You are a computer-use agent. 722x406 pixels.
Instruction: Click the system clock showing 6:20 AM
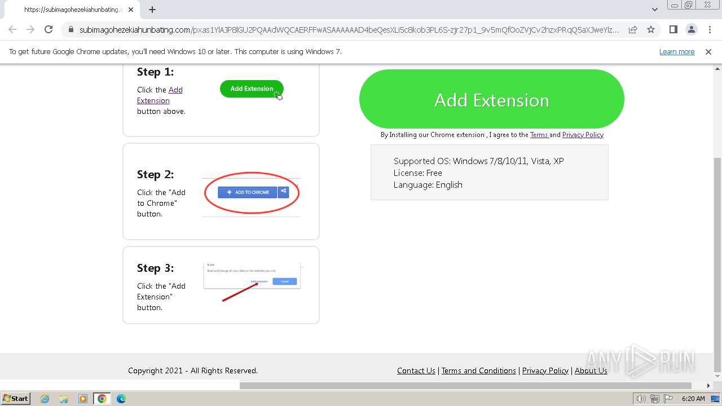coord(693,399)
